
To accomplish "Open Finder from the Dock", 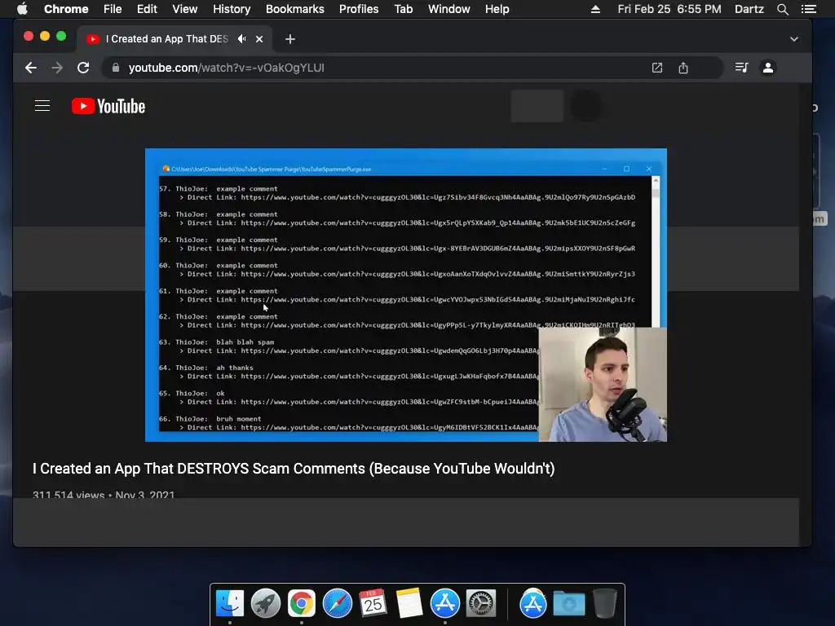I will 229,603.
